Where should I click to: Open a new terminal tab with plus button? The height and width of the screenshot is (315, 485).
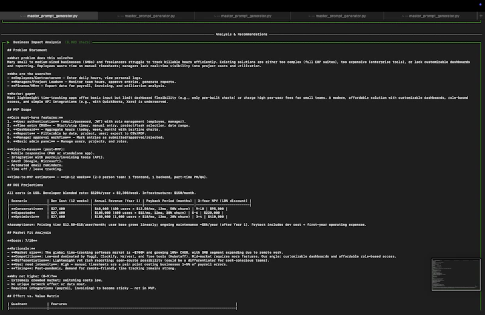coord(481,16)
